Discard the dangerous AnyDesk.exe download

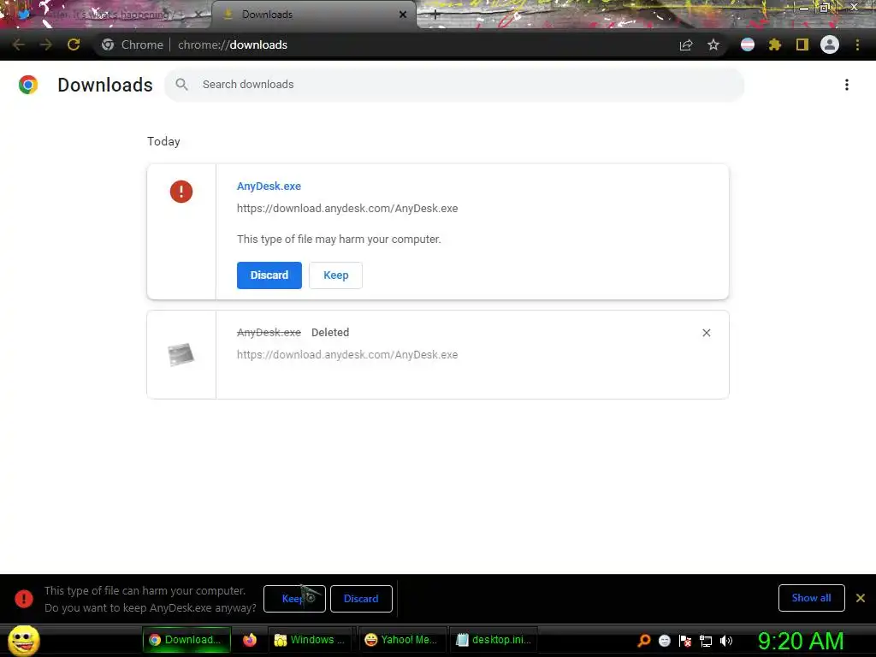click(x=269, y=275)
